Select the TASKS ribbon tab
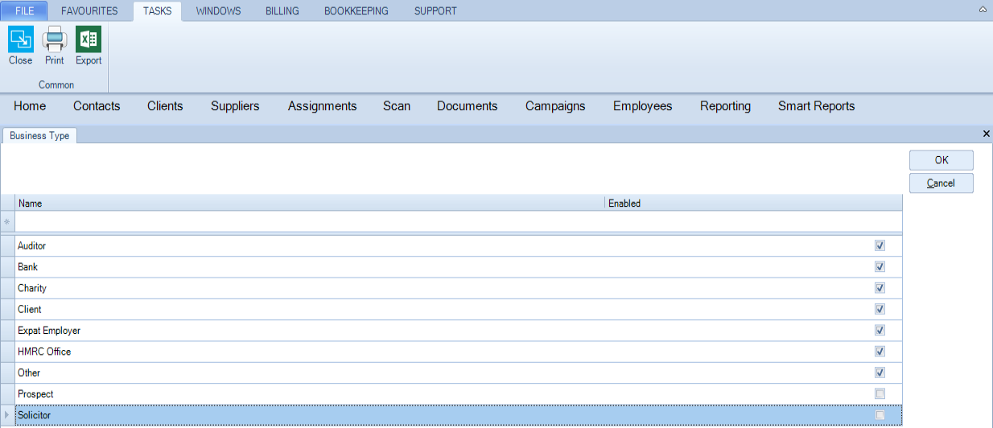The width and height of the screenshot is (993, 428). [157, 11]
